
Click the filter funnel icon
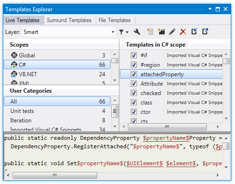point(121,32)
